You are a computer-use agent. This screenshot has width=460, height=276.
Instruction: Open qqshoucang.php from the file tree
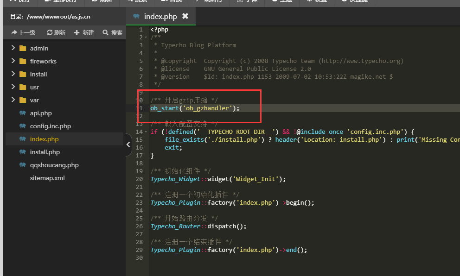[54, 165]
